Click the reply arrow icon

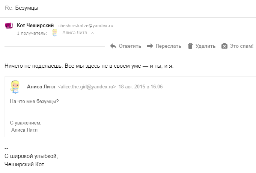coord(113,46)
